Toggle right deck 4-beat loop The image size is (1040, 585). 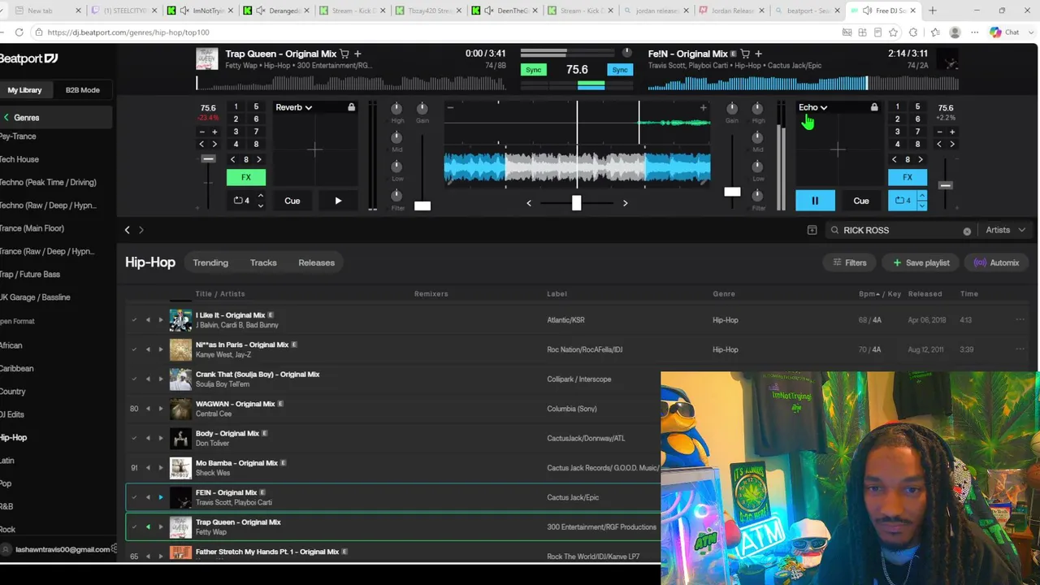tap(902, 201)
